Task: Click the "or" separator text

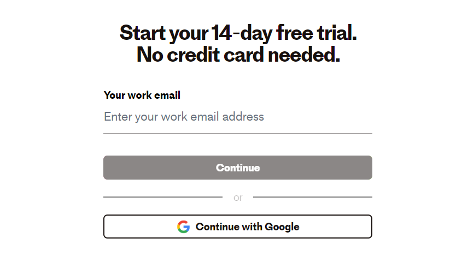Action: point(238,198)
